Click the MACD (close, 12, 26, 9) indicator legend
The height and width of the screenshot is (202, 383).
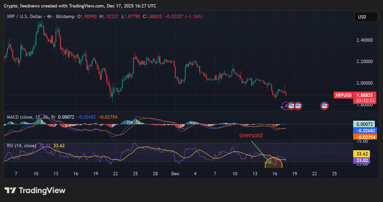[31, 117]
